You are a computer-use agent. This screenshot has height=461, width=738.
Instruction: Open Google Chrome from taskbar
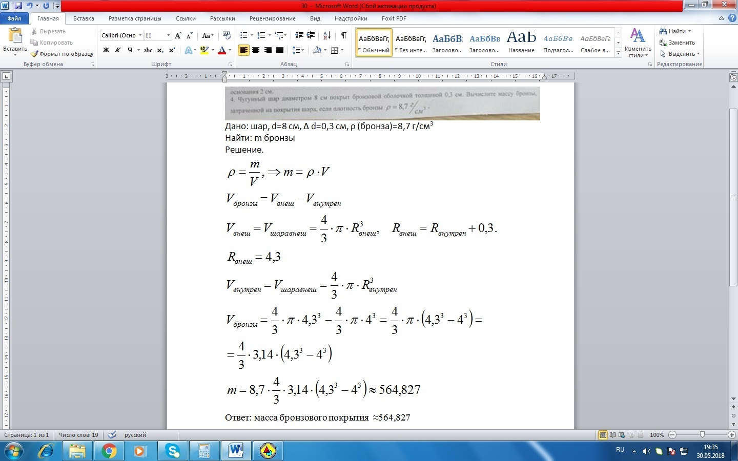[109, 451]
